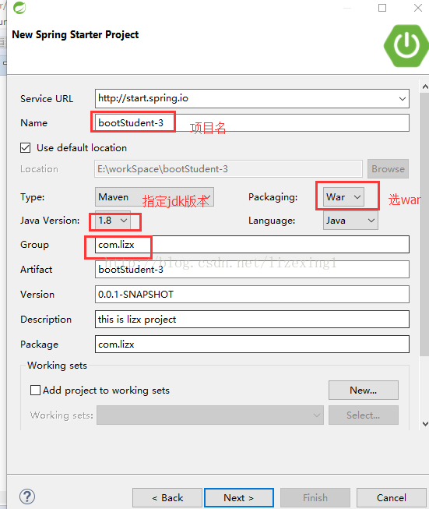Click the Name input field
429x509 pixels.
(252, 122)
